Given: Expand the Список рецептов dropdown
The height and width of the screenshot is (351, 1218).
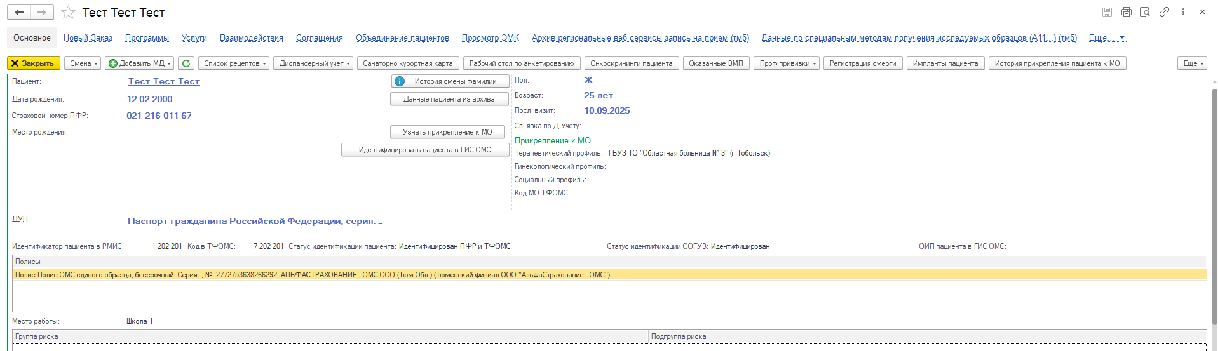Looking at the screenshot, I should [234, 63].
